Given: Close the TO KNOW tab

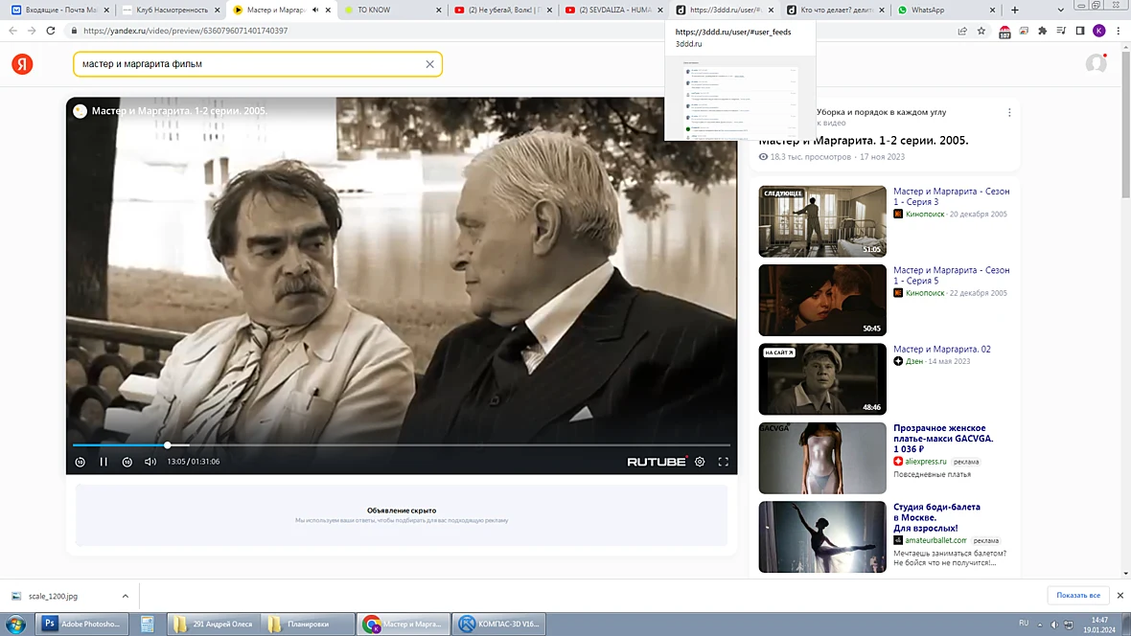Looking at the screenshot, I should [x=439, y=11].
